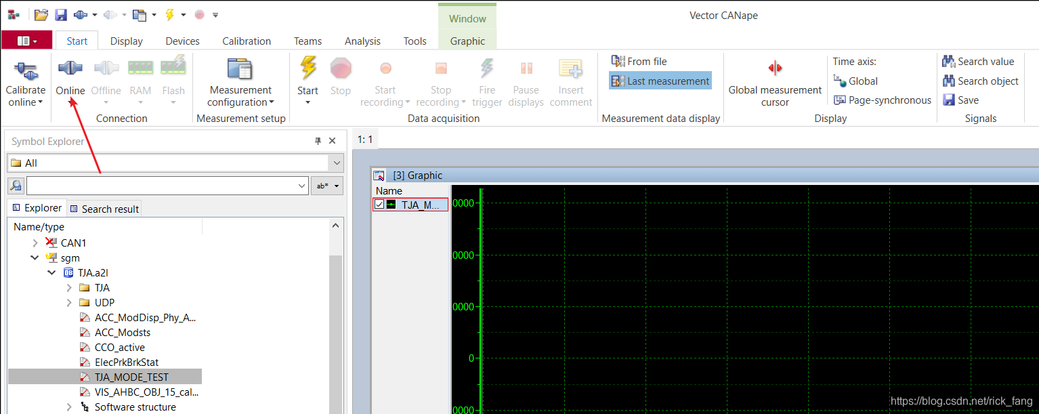Open the red application file menu button

click(27, 41)
